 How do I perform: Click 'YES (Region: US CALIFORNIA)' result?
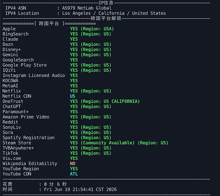[x=105, y=102]
